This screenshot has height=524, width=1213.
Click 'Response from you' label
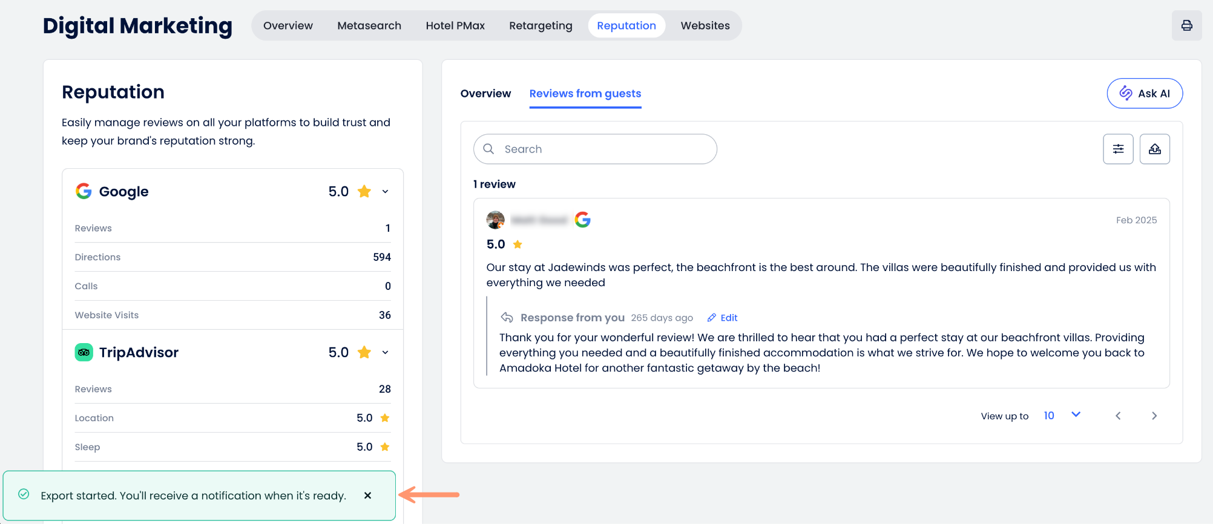(x=573, y=318)
